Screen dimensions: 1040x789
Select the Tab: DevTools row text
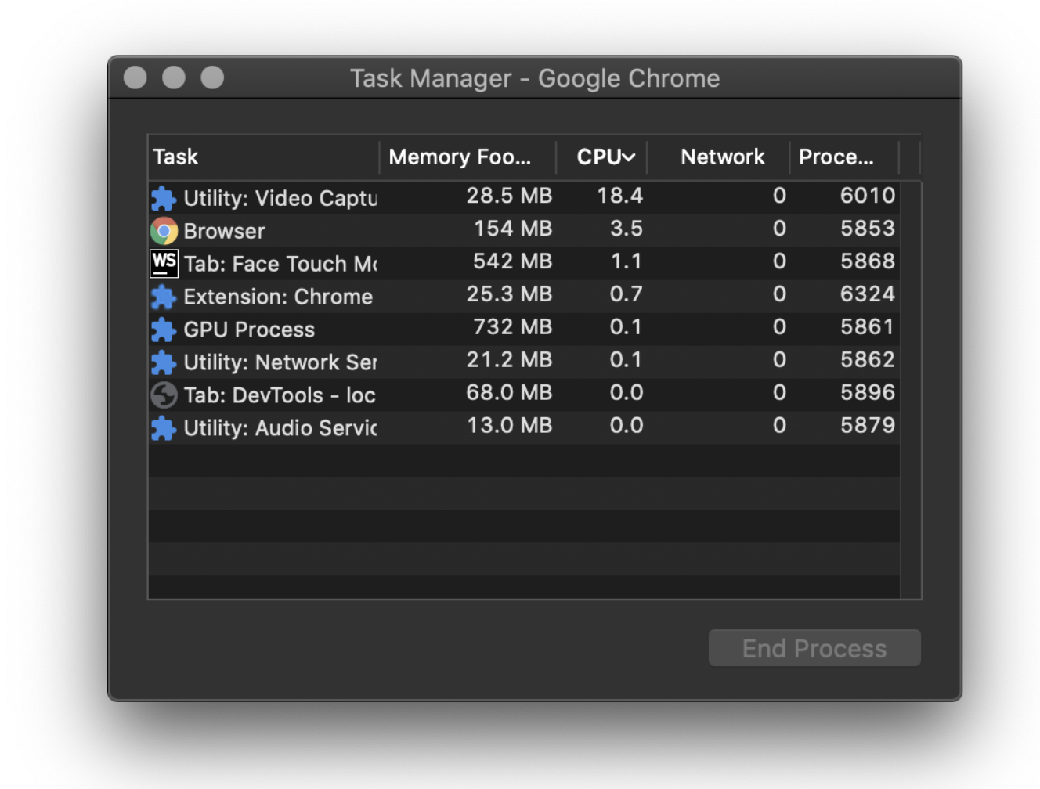(280, 395)
